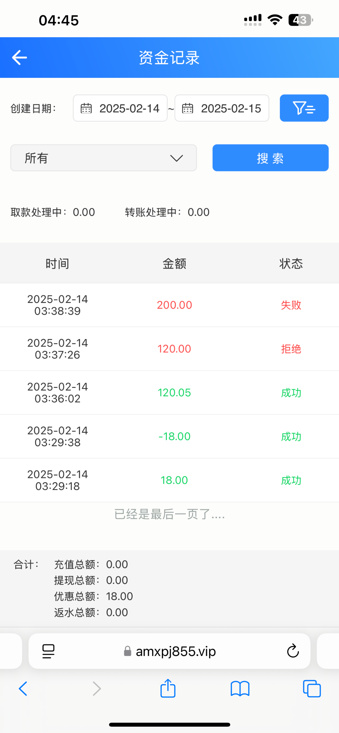The width and height of the screenshot is (339, 733).
Task: Tap the 时间 column header
Action: coord(57,263)
